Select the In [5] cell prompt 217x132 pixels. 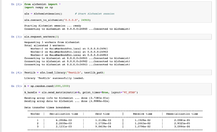16,87
